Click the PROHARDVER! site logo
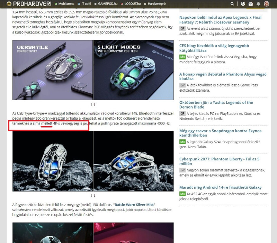277x243 pixels. pyautogui.click(x=29, y=3)
